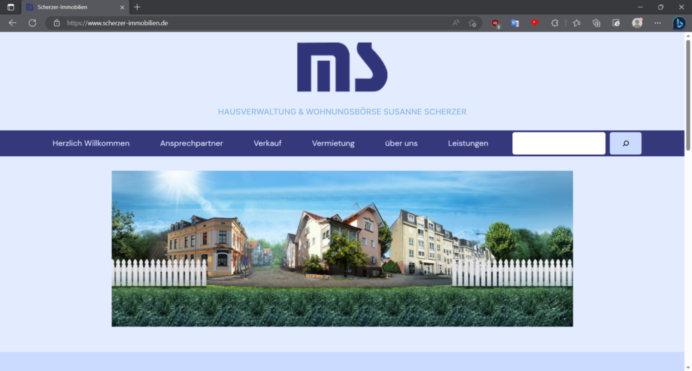The height and width of the screenshot is (371, 692).
Task: Add this page to favorites with the star icon
Action: 472,23
